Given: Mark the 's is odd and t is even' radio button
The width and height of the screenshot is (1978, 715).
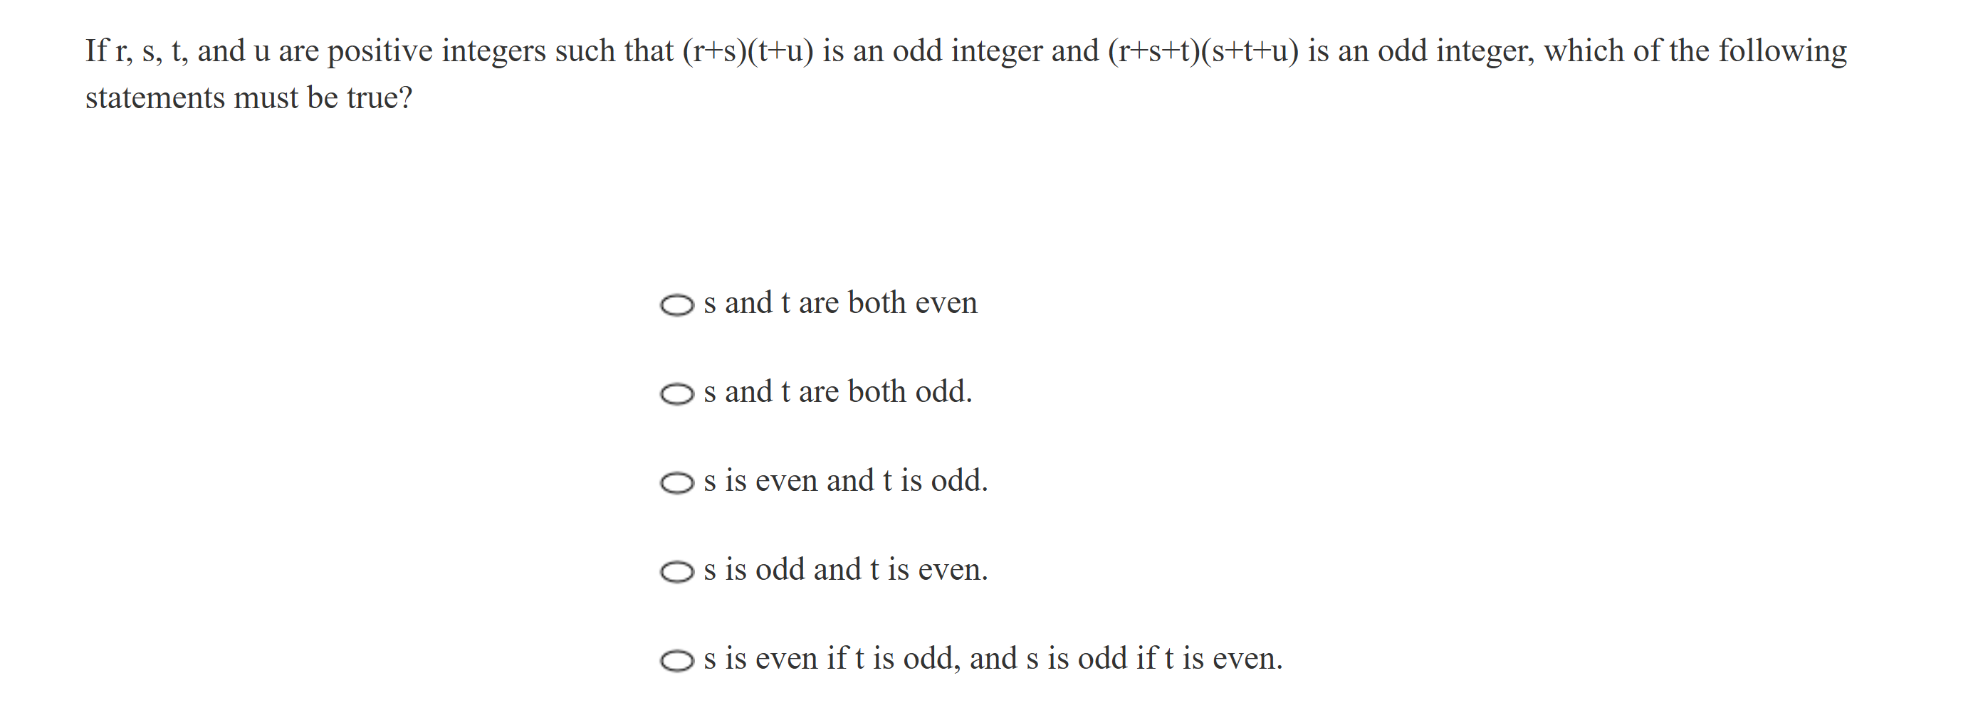Looking at the screenshot, I should [x=676, y=572].
